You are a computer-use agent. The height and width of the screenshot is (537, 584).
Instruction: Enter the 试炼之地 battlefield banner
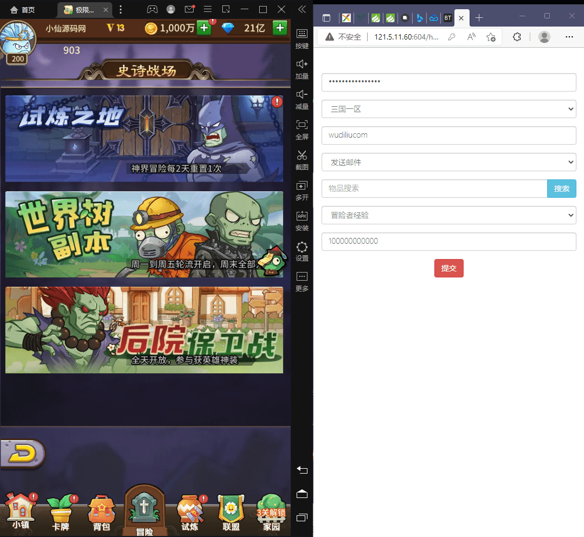(144, 138)
